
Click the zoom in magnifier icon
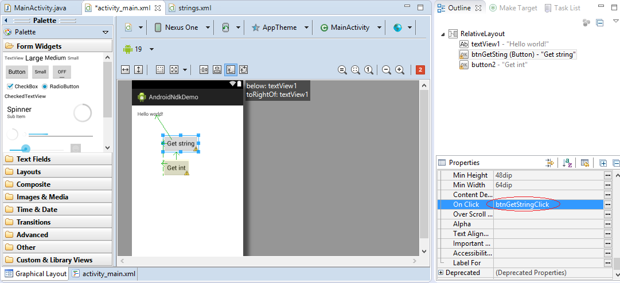coord(400,70)
